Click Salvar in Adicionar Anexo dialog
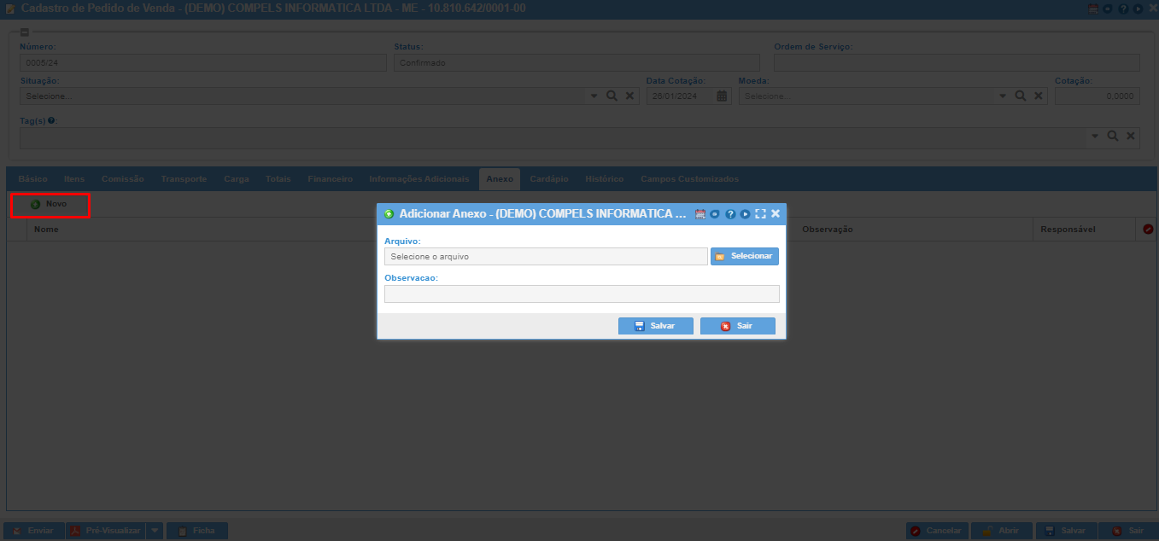1159x541 pixels. (x=656, y=326)
